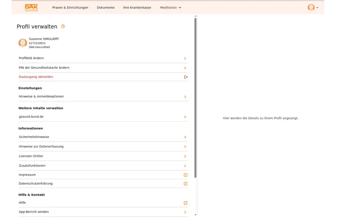Open Sicherheitshinweise

point(103,137)
